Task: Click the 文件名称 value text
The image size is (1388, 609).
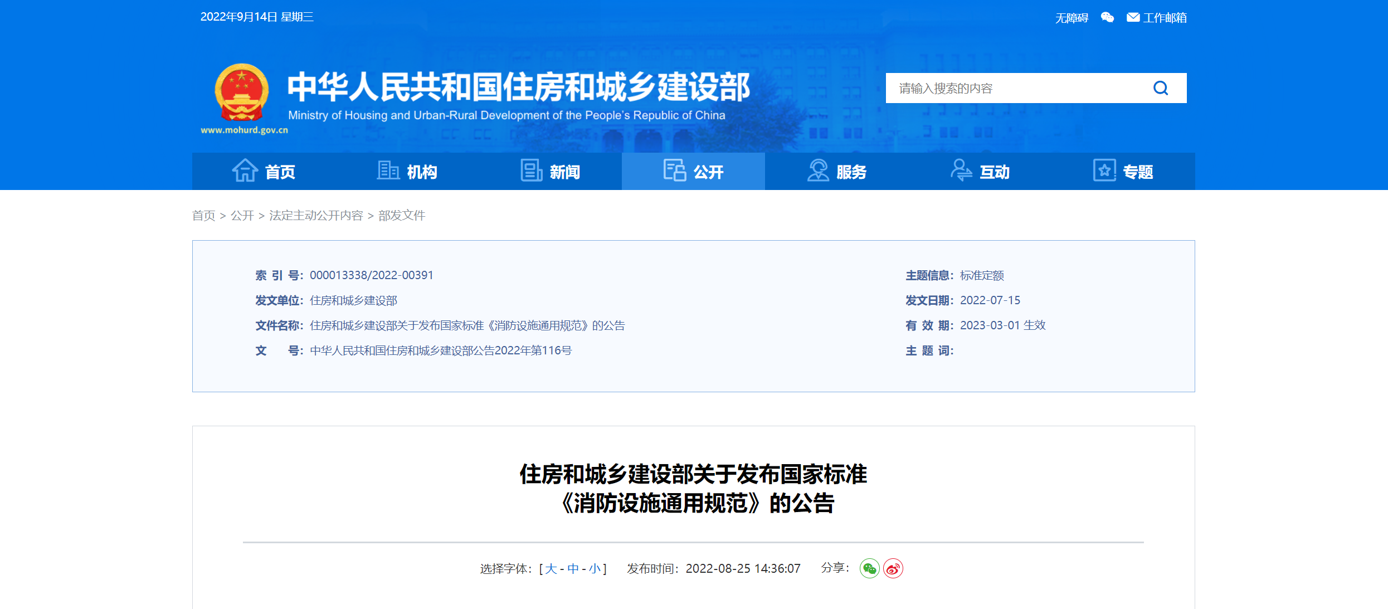Action: (467, 325)
